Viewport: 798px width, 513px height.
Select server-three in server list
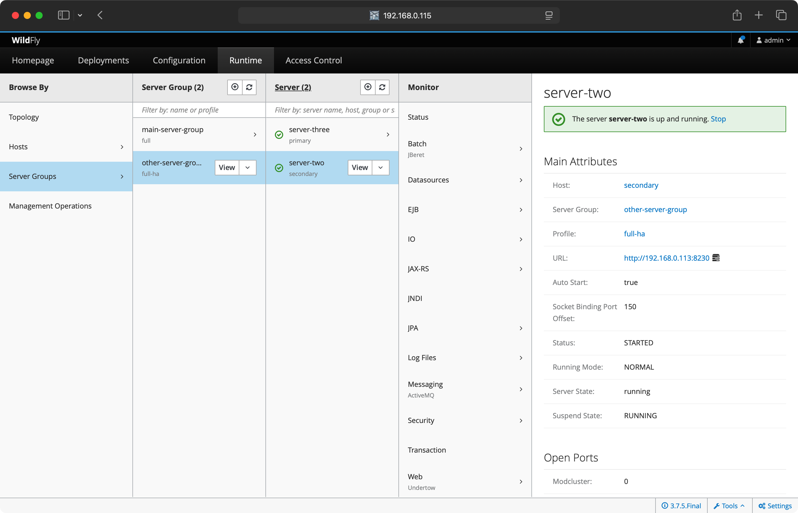[332, 134]
